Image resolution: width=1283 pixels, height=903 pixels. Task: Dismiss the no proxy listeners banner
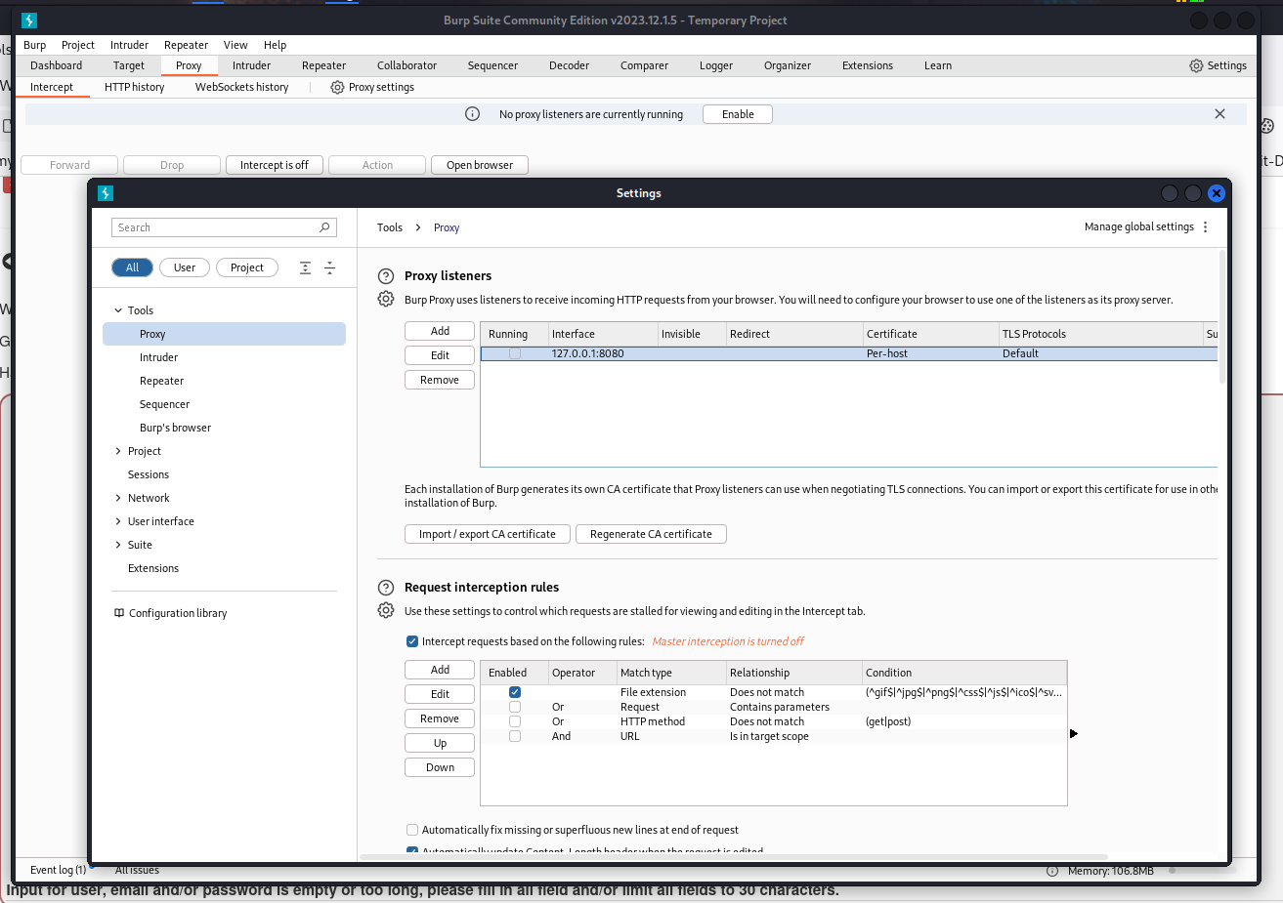click(1219, 114)
